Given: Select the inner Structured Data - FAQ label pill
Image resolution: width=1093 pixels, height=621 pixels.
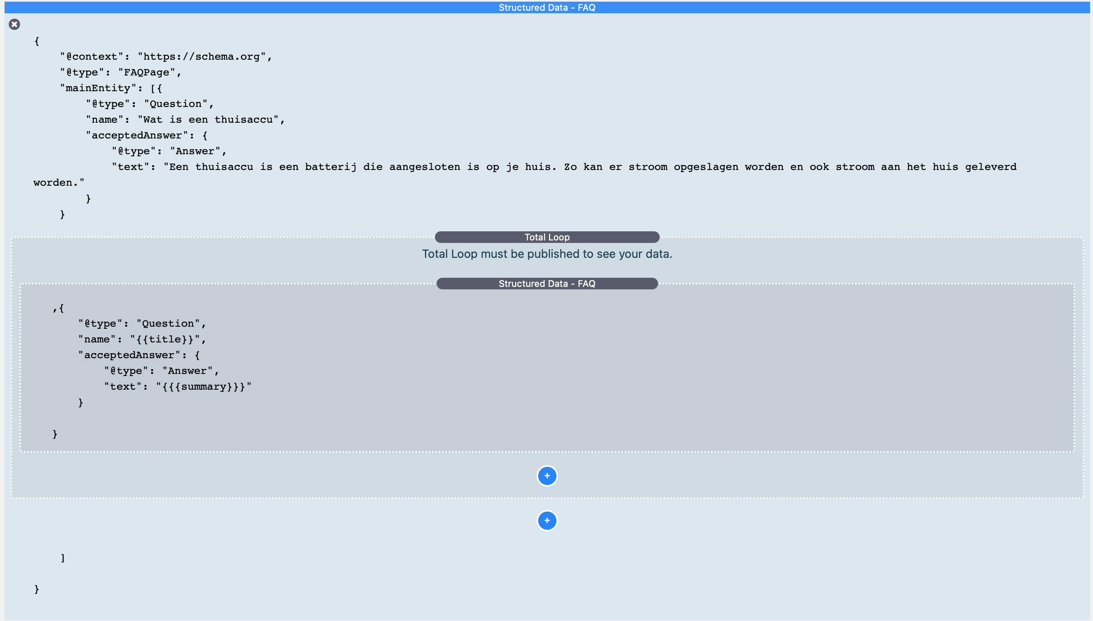Looking at the screenshot, I should click(x=547, y=284).
